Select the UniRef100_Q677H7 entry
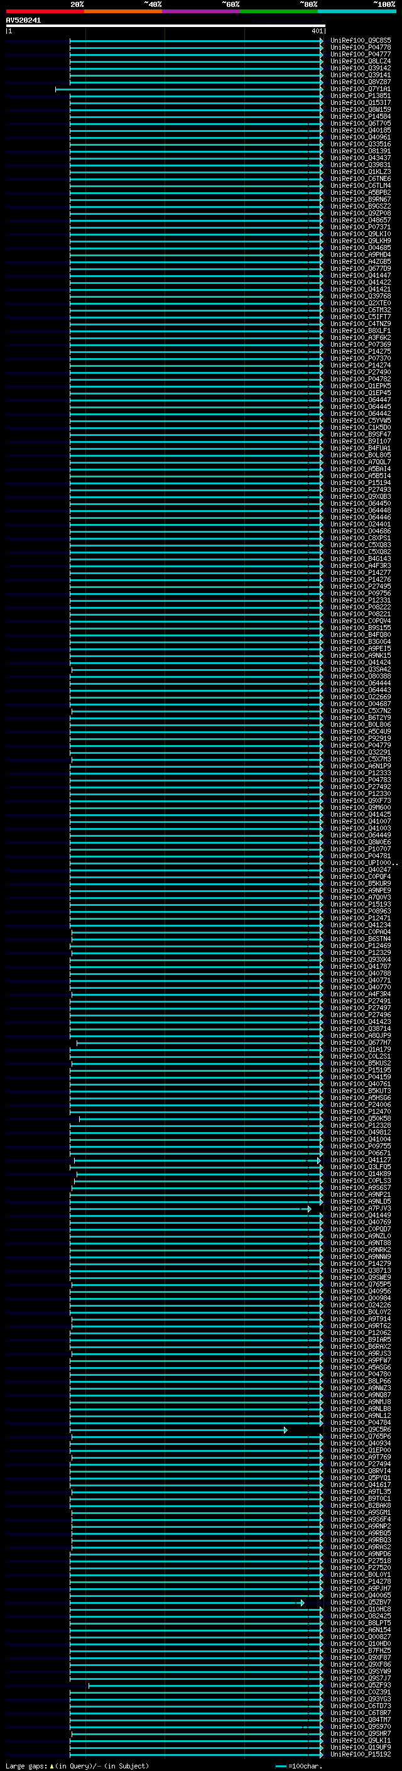The image size is (402, 1771). [x=360, y=1042]
